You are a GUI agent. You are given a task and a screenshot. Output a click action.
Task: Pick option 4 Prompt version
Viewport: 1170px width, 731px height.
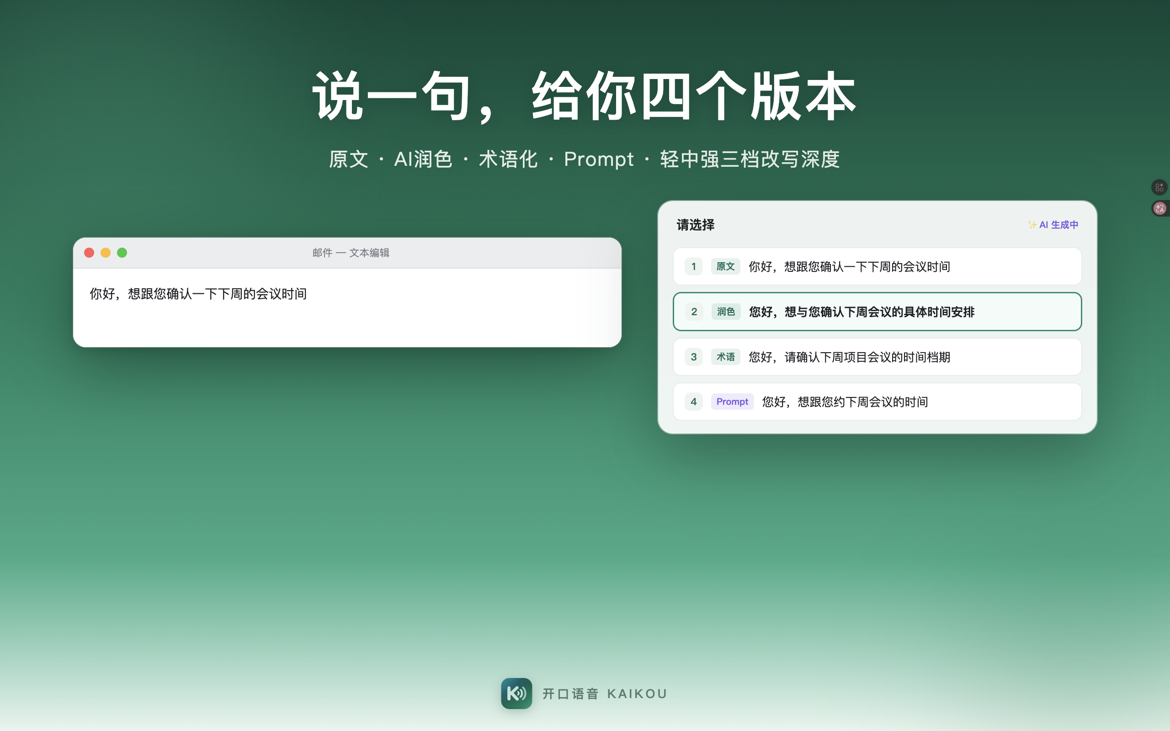[x=877, y=402]
